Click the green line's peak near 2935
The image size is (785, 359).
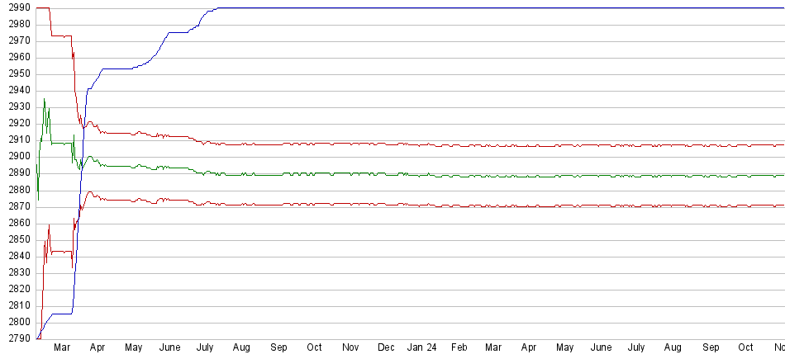click(x=44, y=100)
